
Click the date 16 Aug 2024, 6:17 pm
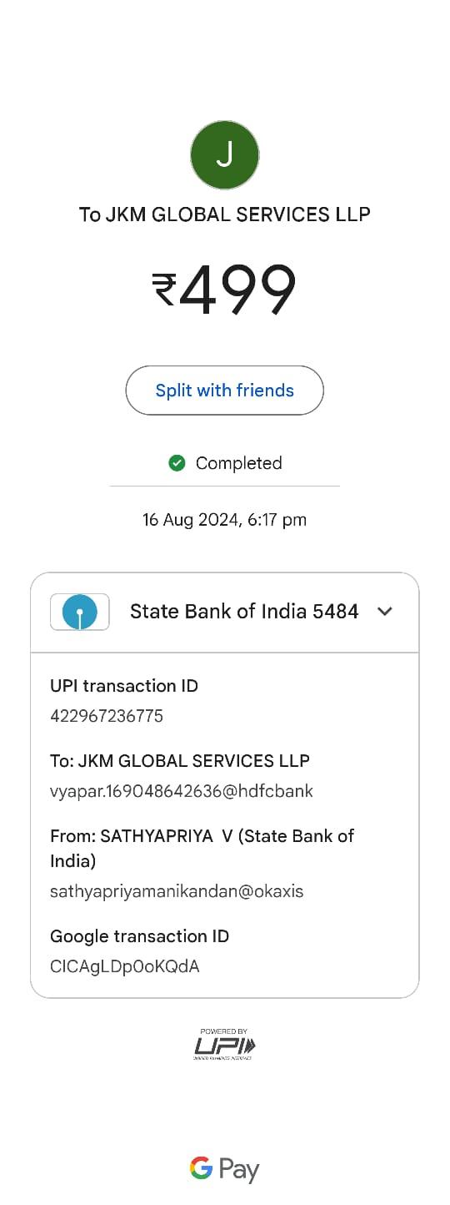[x=224, y=520]
